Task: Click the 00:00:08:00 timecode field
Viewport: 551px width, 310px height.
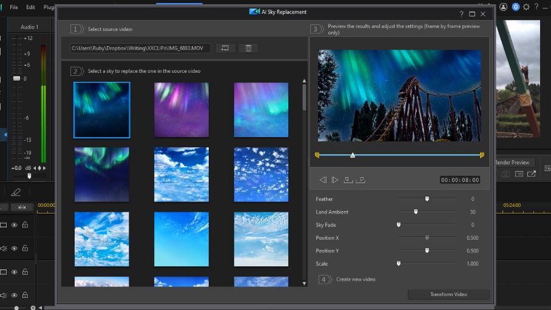Action: (x=460, y=180)
